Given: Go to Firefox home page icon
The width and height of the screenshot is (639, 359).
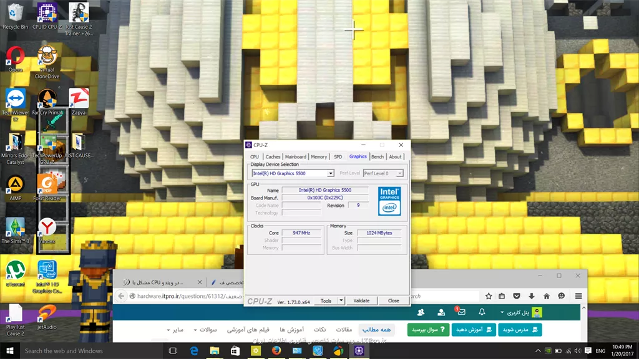Looking at the screenshot, I should click(547, 296).
